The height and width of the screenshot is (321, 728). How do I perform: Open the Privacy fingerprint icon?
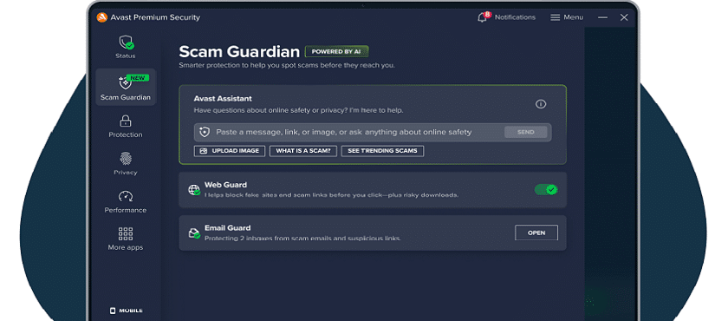tap(126, 159)
